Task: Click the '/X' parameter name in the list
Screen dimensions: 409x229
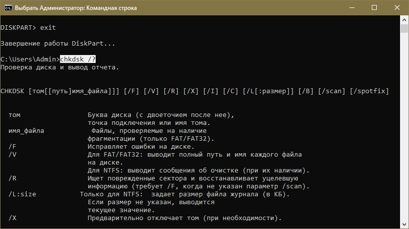Action: pos(12,218)
